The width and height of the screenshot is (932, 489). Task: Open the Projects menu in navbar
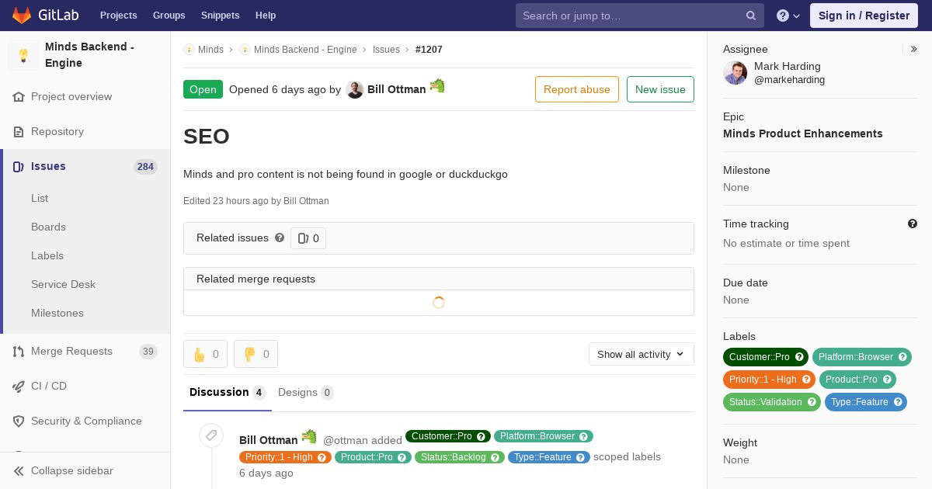pos(118,16)
